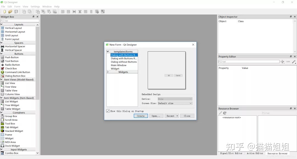The width and height of the screenshot is (297, 159).
Task: Click the Widget Box scroll down arrow
Action: 37,153
